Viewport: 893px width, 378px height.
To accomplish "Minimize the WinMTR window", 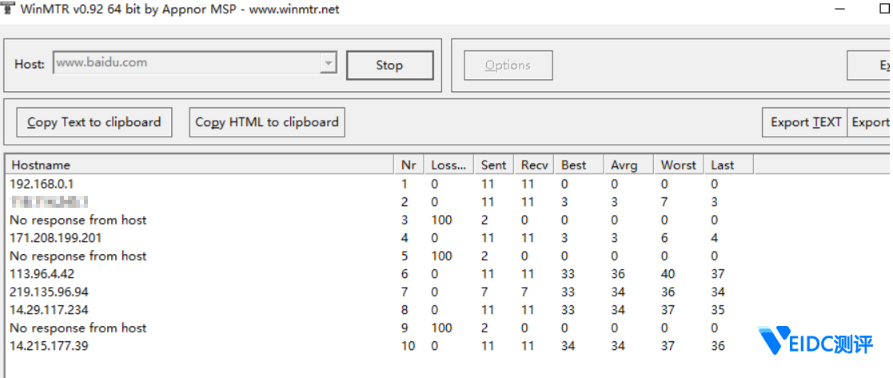I will click(x=840, y=9).
